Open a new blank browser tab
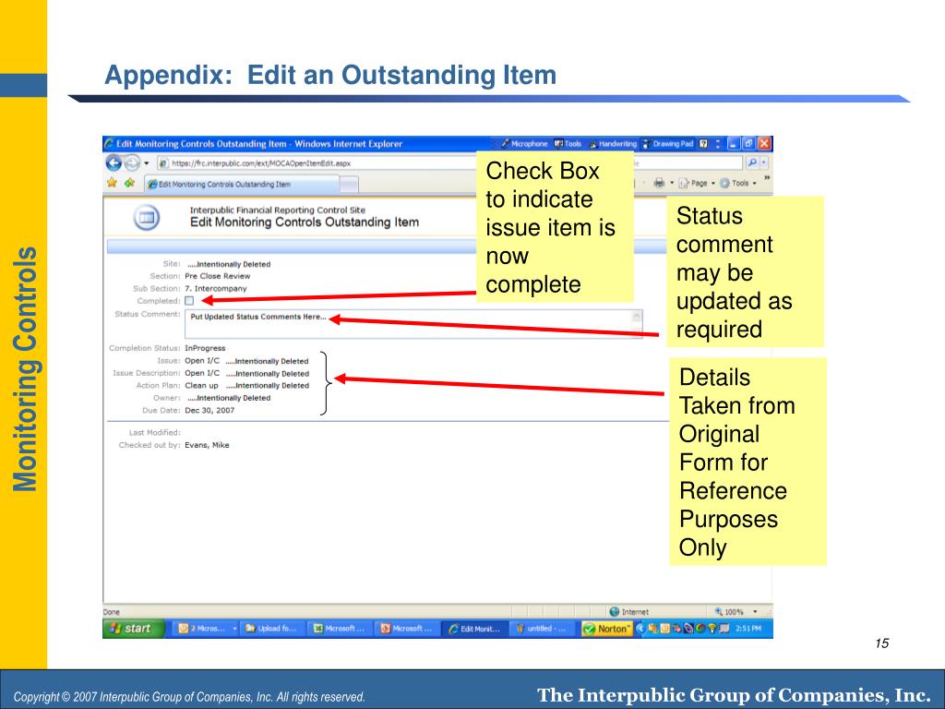This screenshot has width=945, height=709. (x=350, y=185)
